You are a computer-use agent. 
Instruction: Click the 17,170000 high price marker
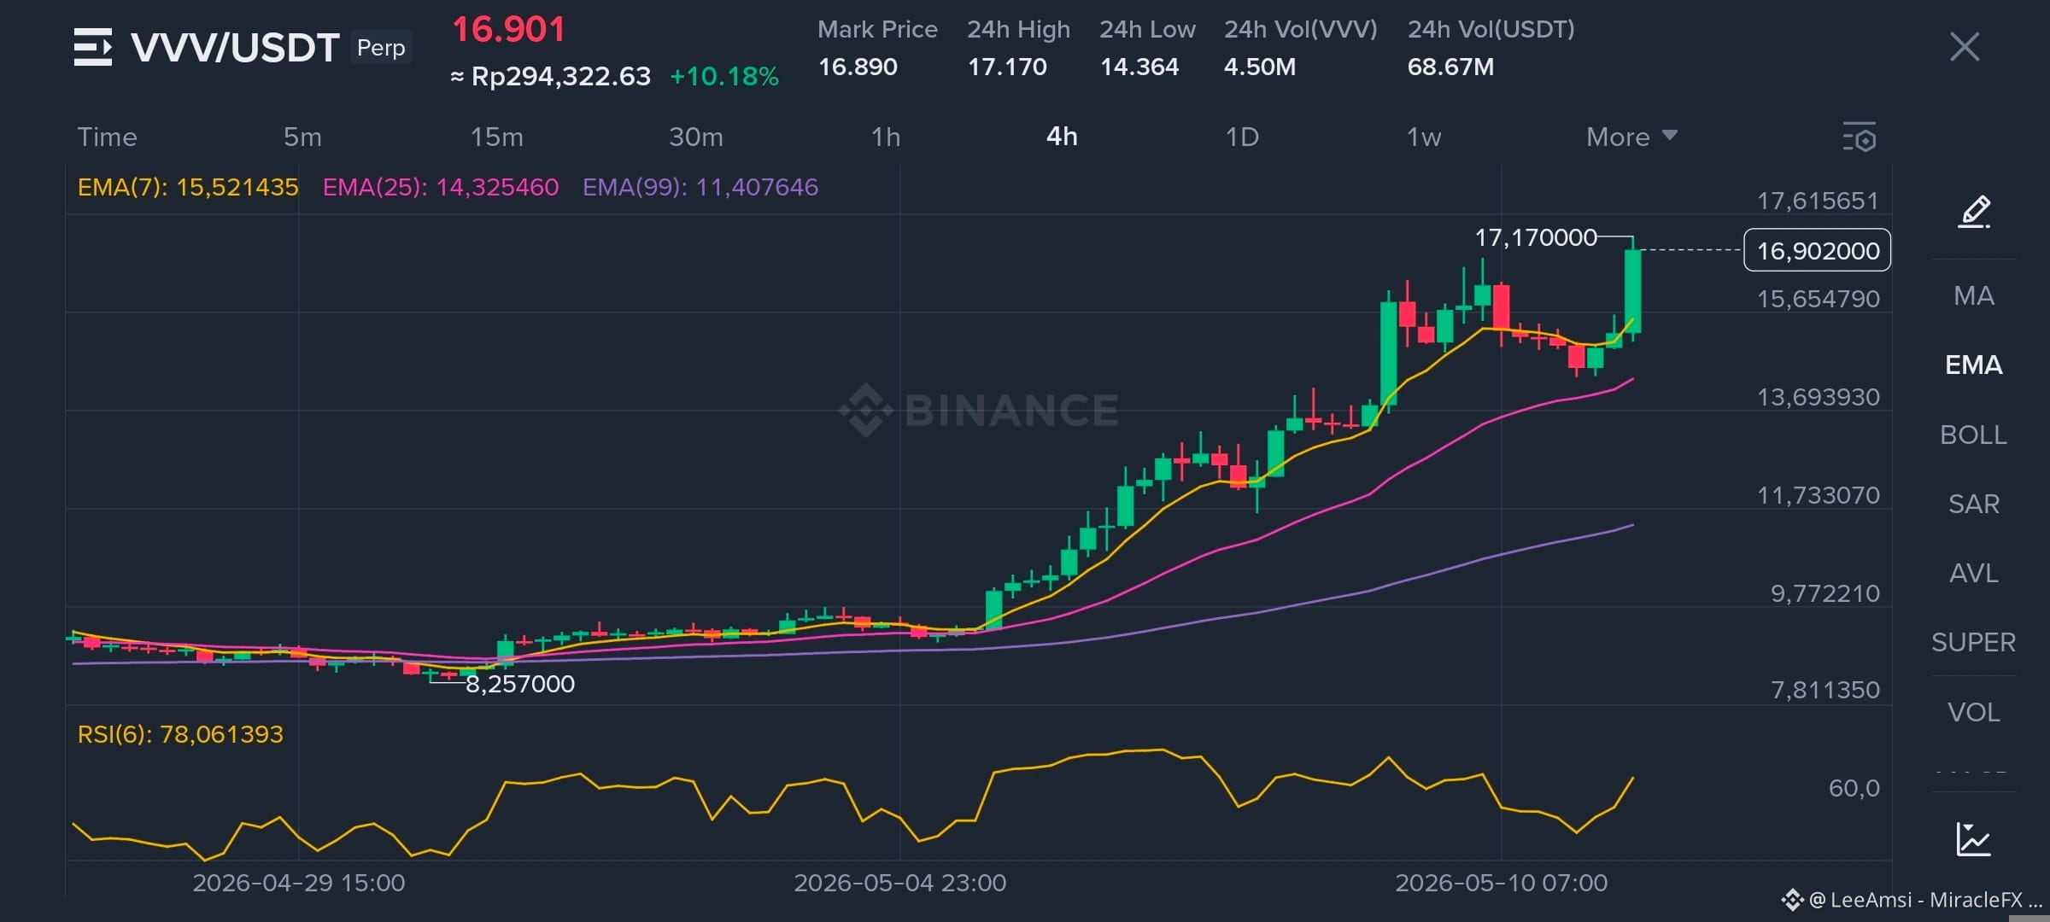pos(1536,237)
